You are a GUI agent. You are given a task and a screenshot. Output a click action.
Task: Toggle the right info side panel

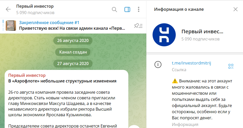tap(127, 9)
